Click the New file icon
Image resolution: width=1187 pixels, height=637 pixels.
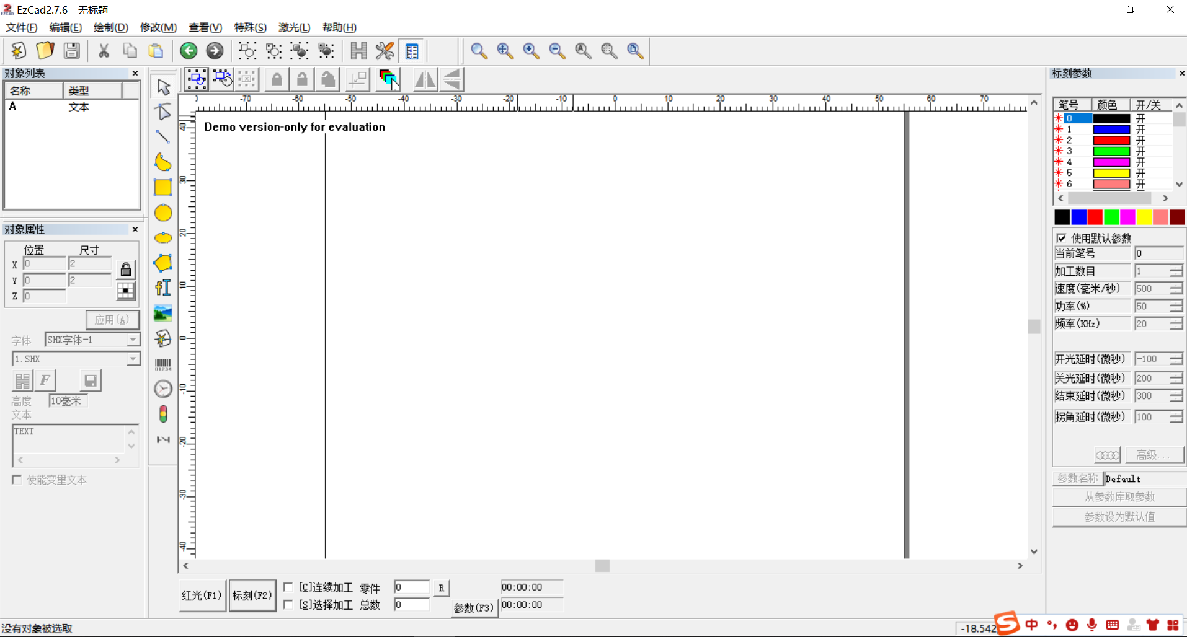coord(18,51)
